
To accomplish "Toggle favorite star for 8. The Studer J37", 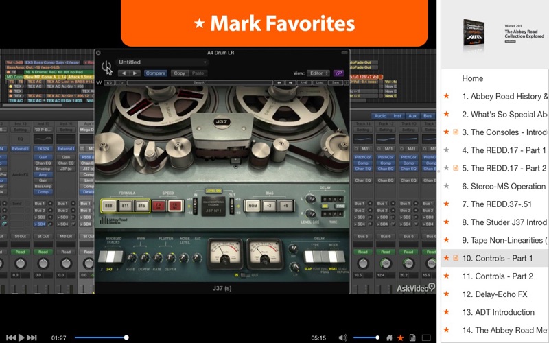I will coord(447,222).
